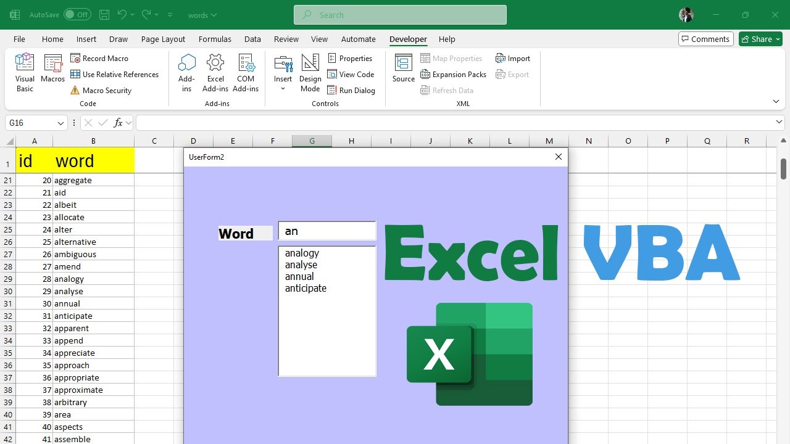Open Expansion Packs
Viewport: 790px width, 444px height.
[453, 74]
